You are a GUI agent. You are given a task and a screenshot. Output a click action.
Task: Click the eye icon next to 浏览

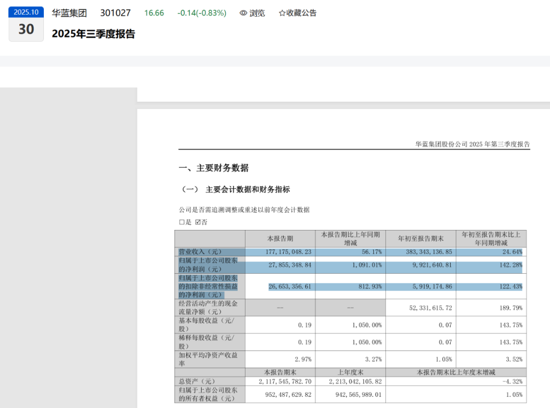(x=243, y=13)
